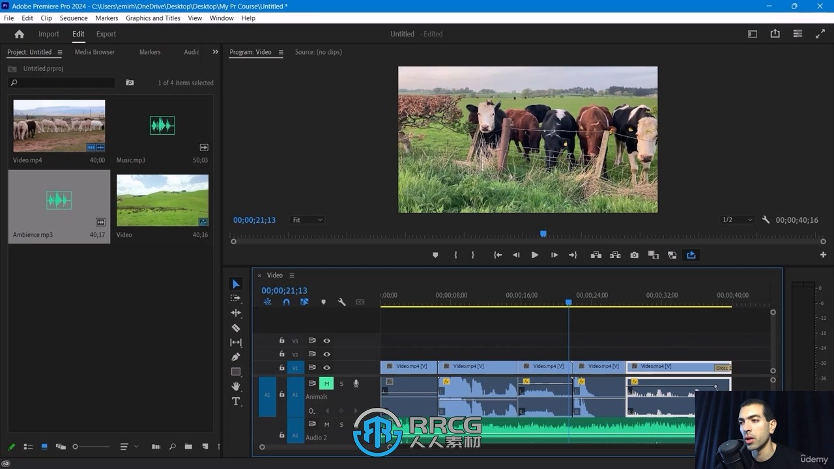
Task: Select the Razor tool
Action: coord(236,328)
